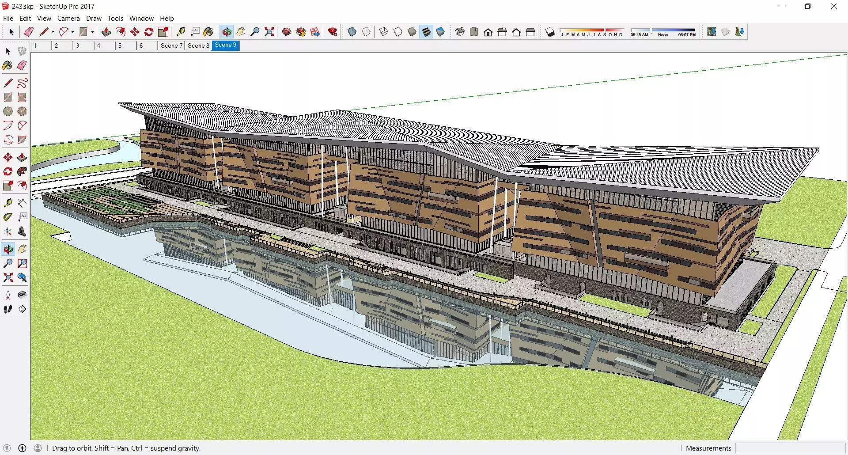The height and width of the screenshot is (455, 848).
Task: Click the Photo Textures icon
Action: pos(739,32)
